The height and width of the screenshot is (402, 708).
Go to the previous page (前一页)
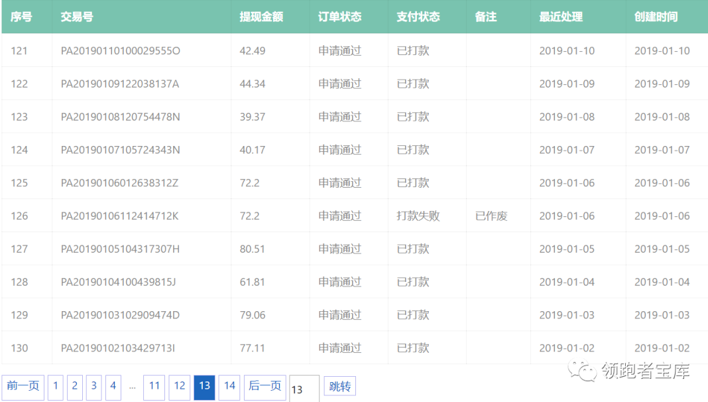click(x=23, y=387)
